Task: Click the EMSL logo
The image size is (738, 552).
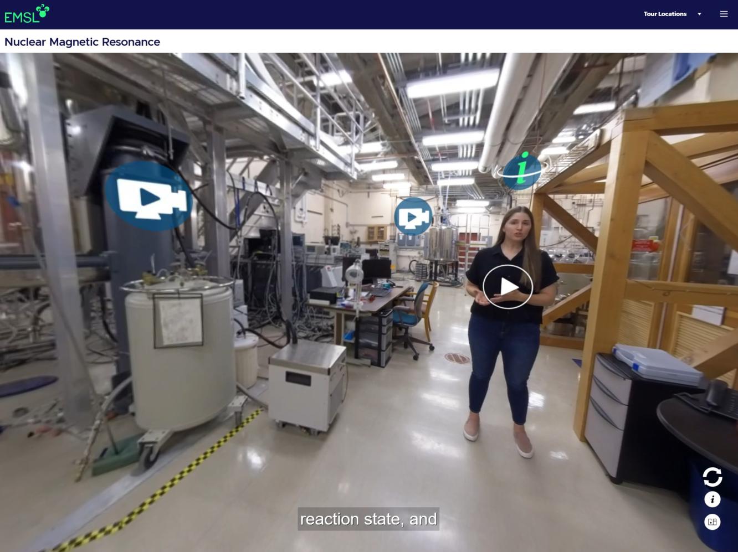Action: pyautogui.click(x=27, y=14)
